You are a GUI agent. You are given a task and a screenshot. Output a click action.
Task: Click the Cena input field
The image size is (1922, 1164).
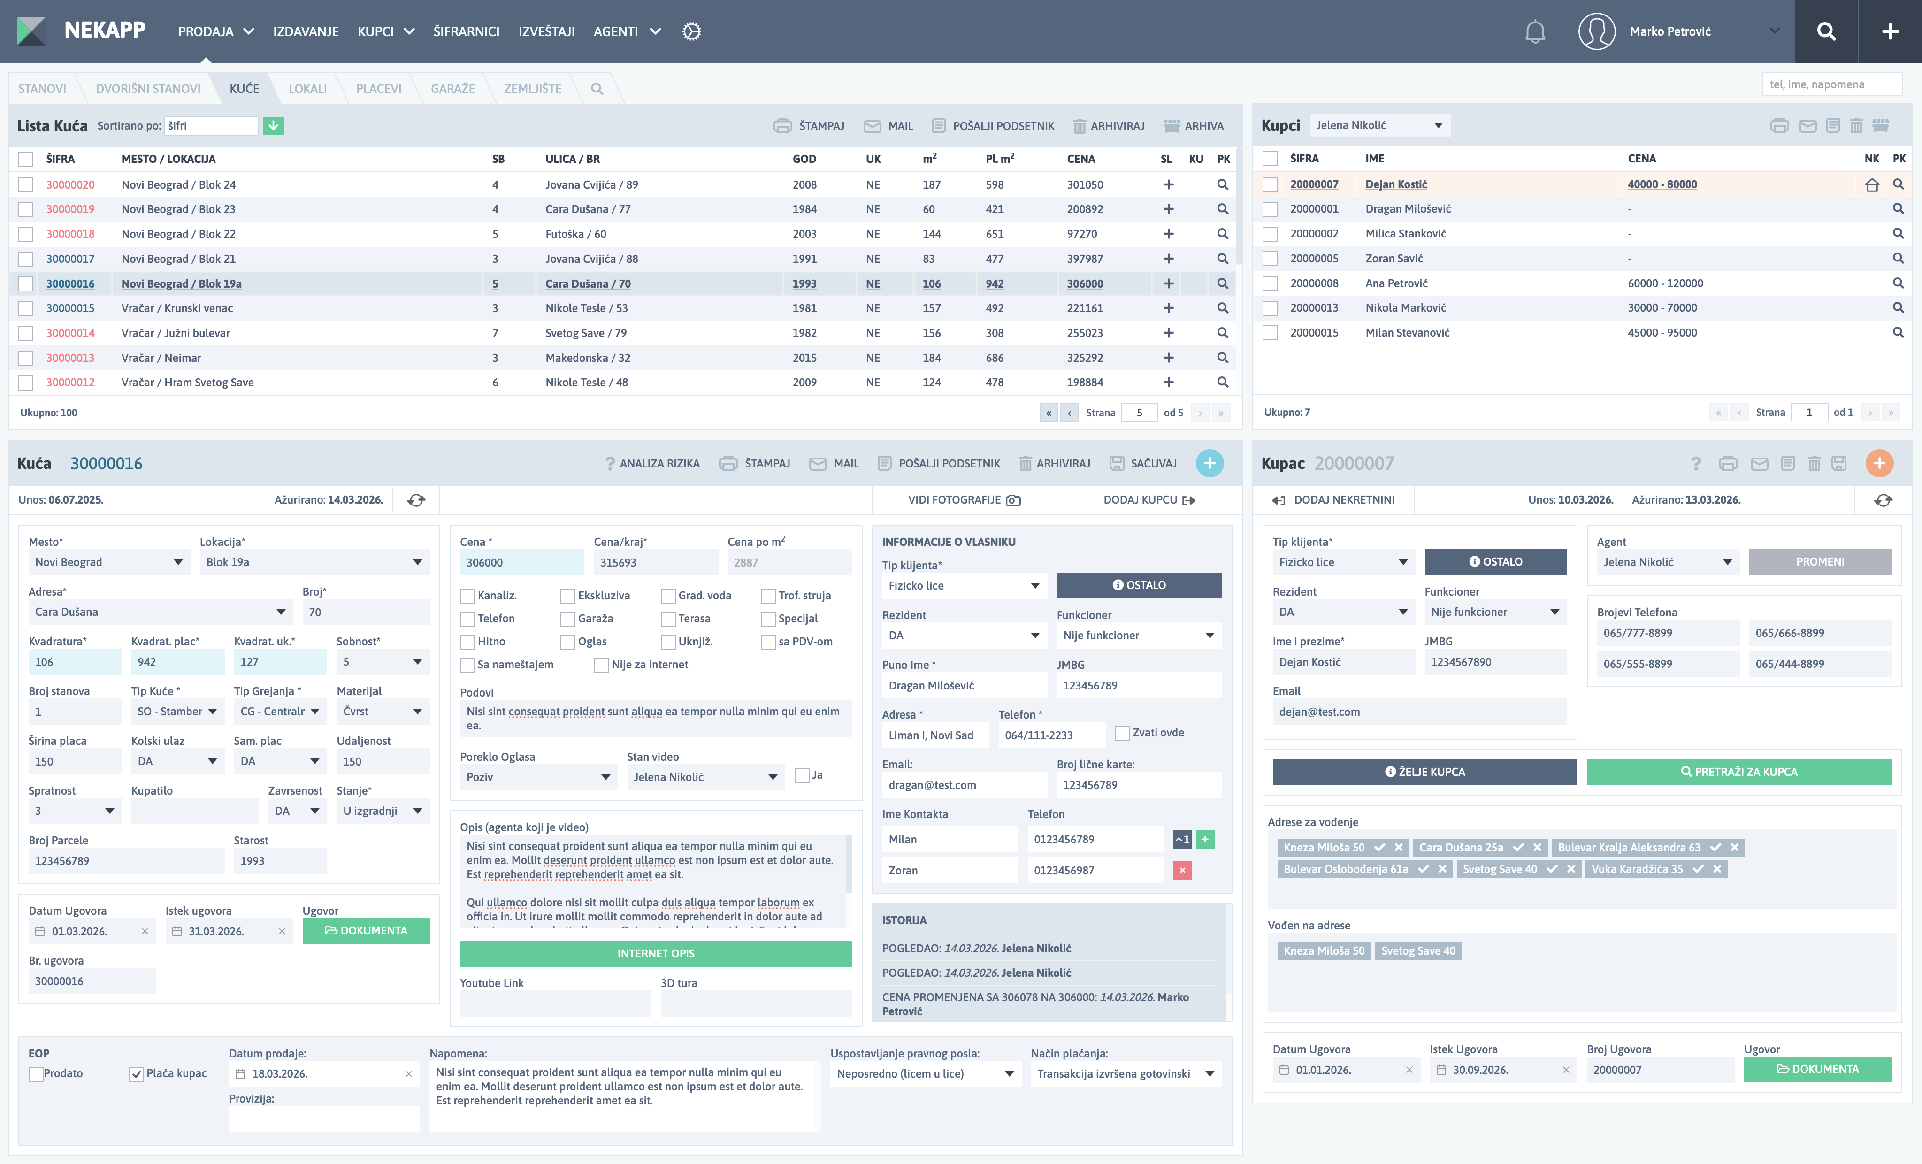[x=521, y=562]
